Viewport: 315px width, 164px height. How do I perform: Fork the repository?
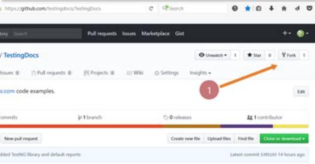pos(289,55)
